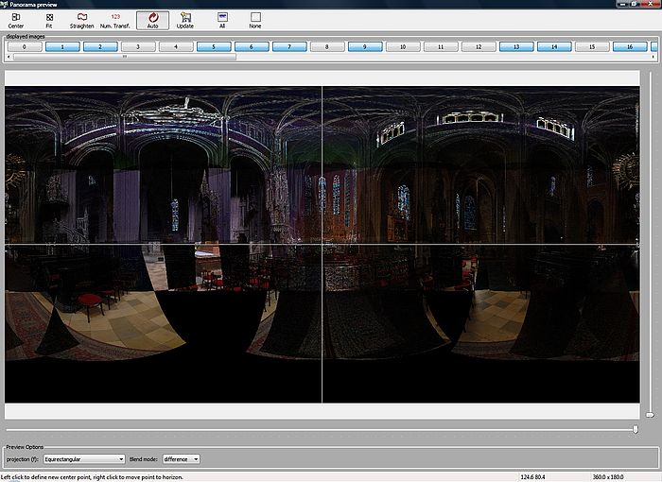Click the vertical field-of-view slider handle
This screenshot has width=662, height=482.
point(649,414)
